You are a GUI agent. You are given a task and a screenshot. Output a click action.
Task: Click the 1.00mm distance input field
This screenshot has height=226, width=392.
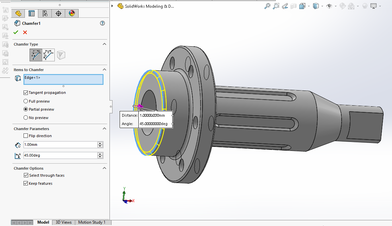coord(60,145)
